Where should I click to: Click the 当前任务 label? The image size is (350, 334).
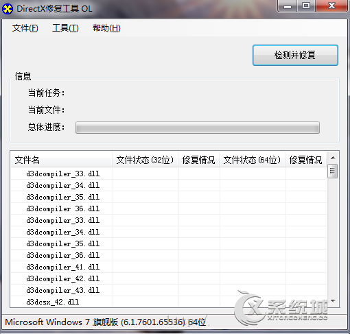[x=47, y=93]
